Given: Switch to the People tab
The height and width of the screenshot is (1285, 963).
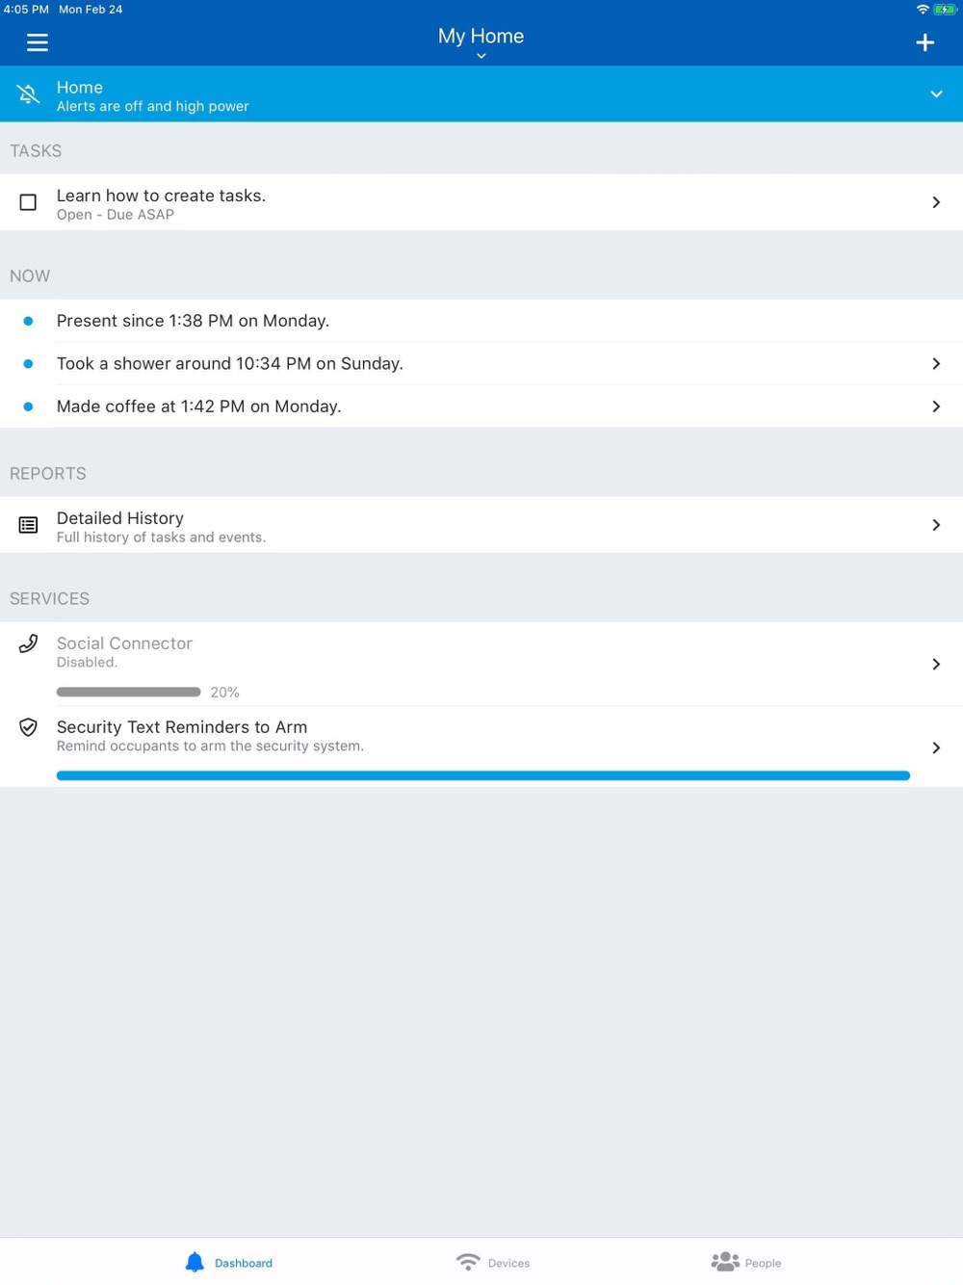Looking at the screenshot, I should click(746, 1262).
